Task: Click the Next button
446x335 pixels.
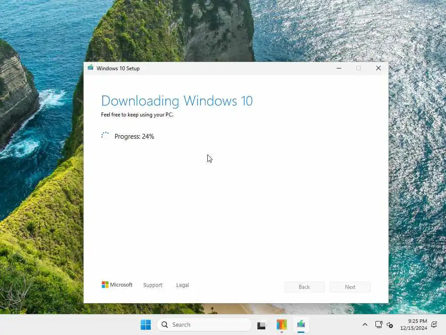Action: [x=350, y=287]
